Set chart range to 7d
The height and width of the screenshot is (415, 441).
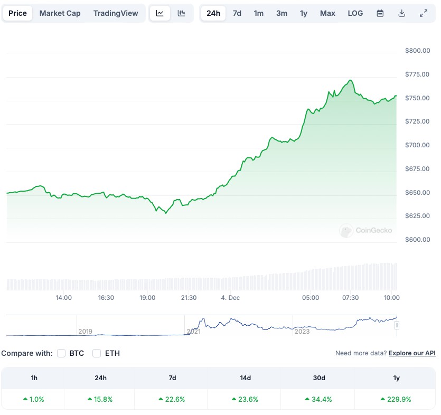[237, 13]
